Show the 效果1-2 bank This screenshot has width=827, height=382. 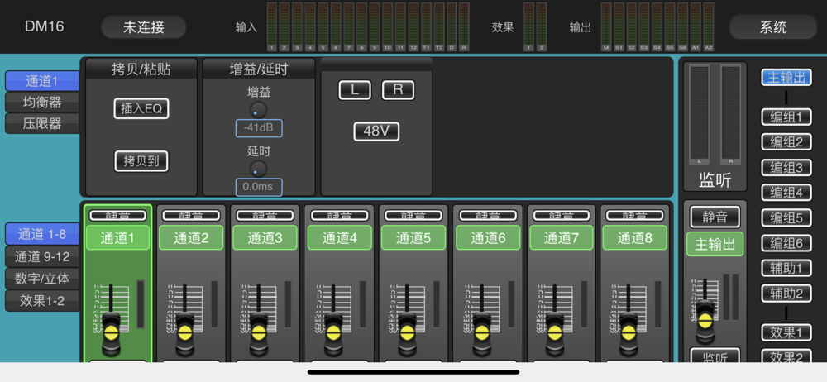pyautogui.click(x=41, y=301)
